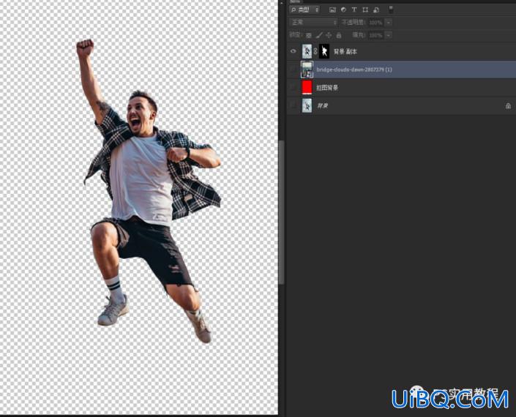Viewport: 516px width, 417px height.
Task: Select the 背景 副本 layer name
Action: (x=345, y=52)
